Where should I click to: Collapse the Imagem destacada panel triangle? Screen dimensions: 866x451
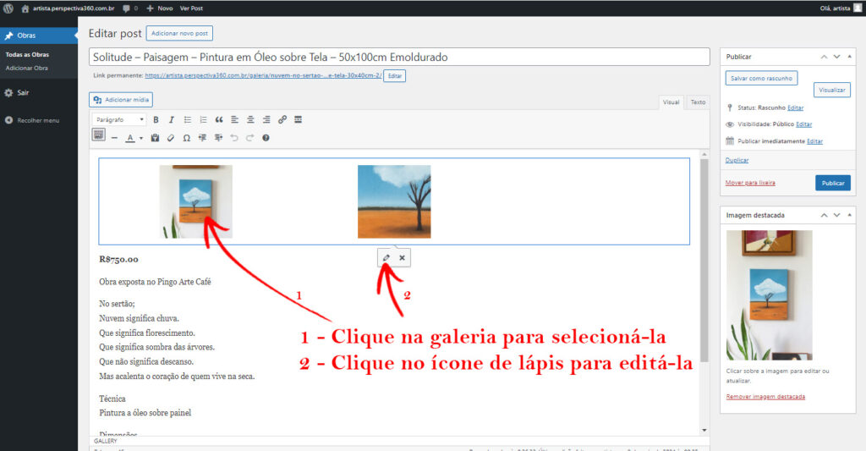point(849,215)
